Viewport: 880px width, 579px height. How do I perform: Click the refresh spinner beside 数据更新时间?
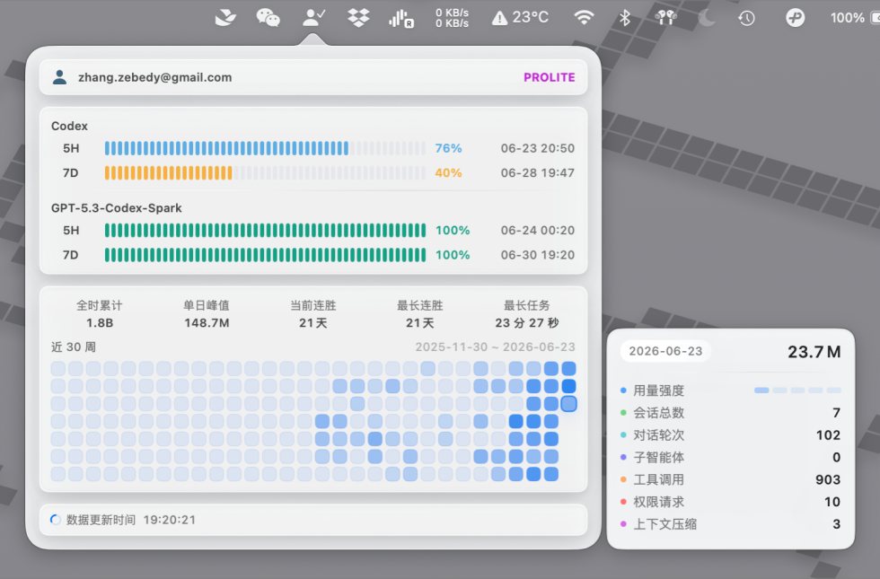(55, 520)
